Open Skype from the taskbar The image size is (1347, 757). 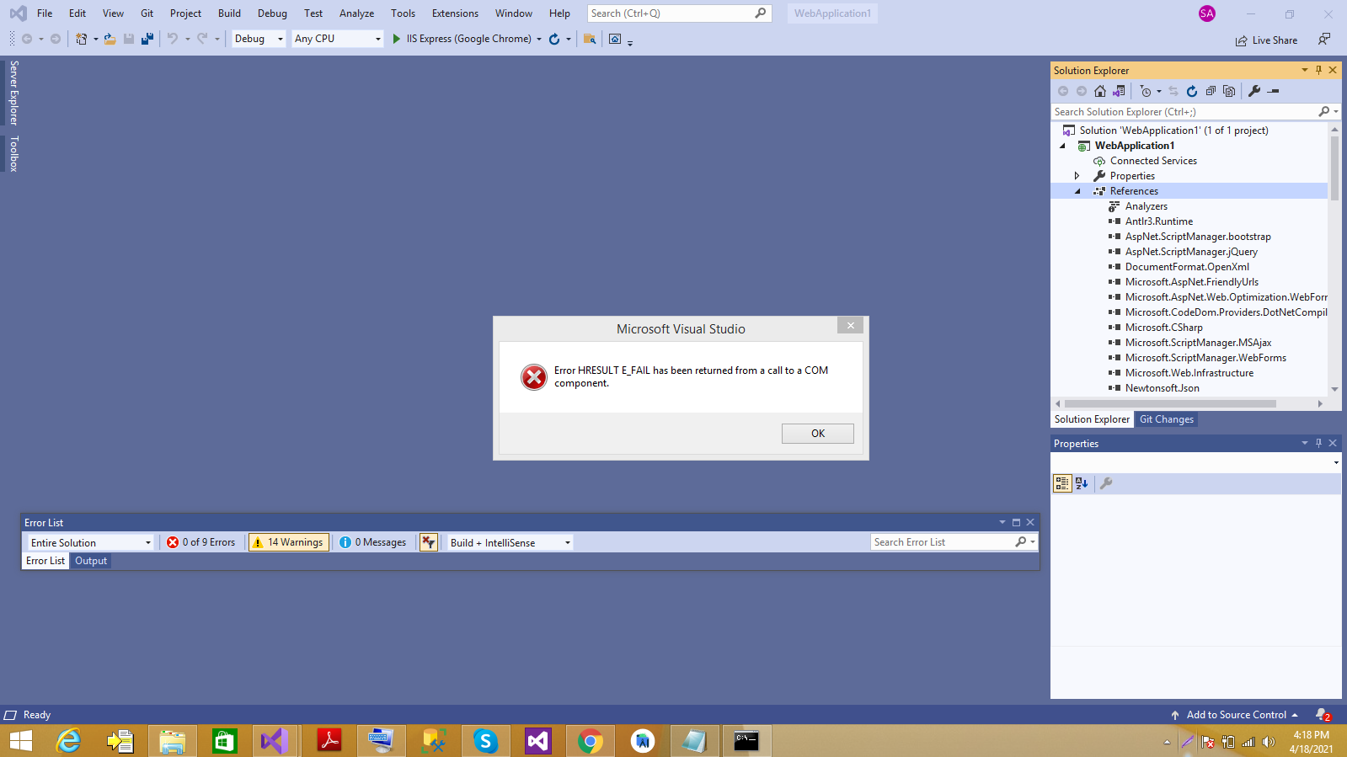coord(486,741)
